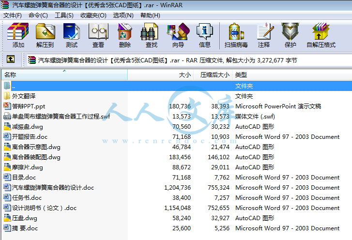
Task: Click the size value 183,456
Action: 180,157
